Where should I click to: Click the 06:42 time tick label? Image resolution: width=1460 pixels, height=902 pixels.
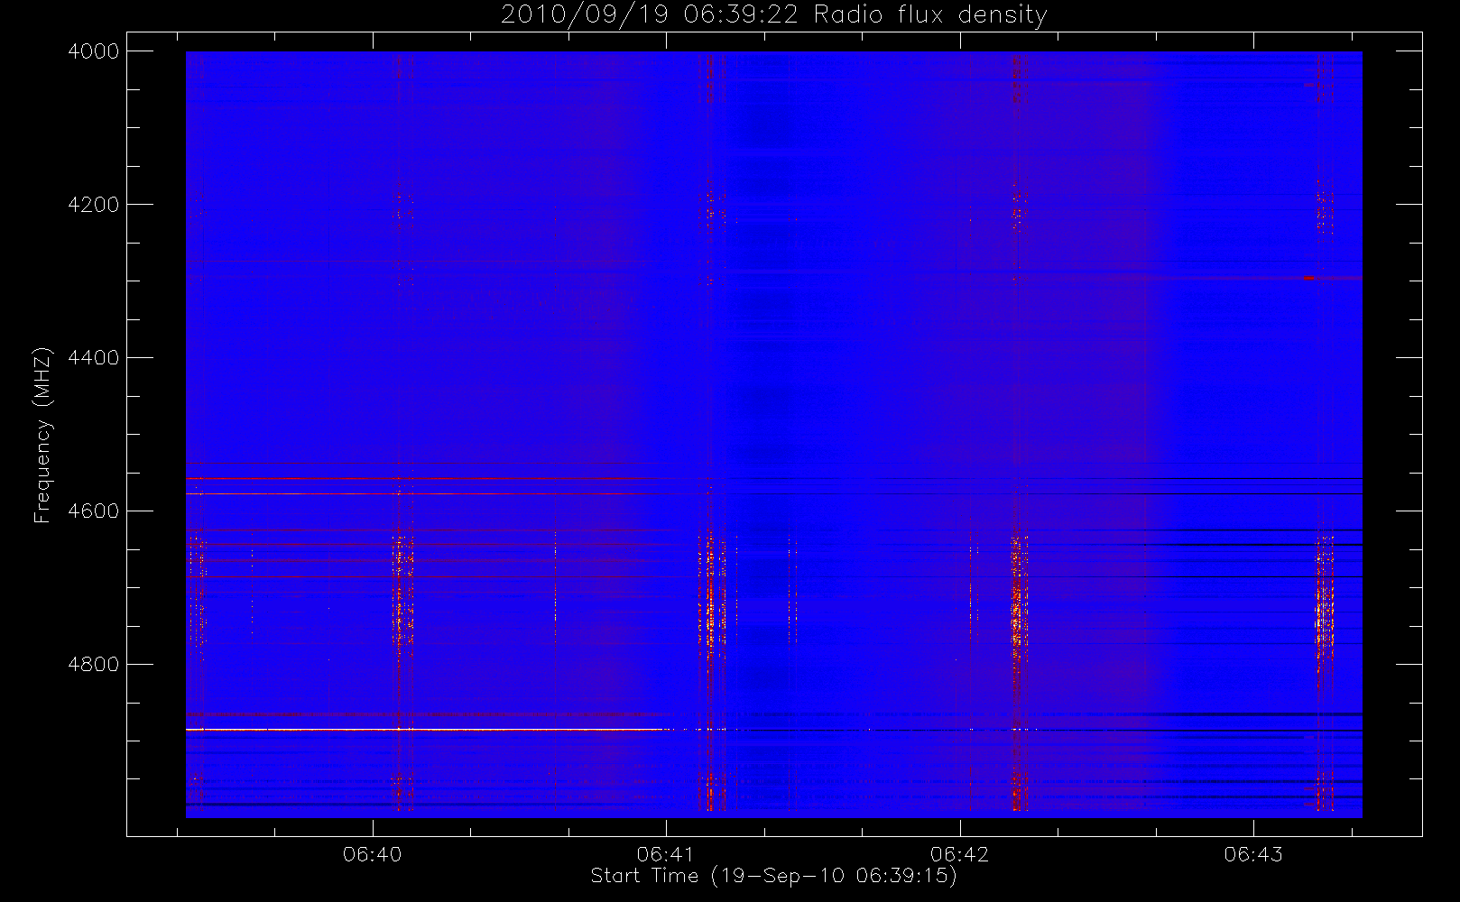(960, 854)
